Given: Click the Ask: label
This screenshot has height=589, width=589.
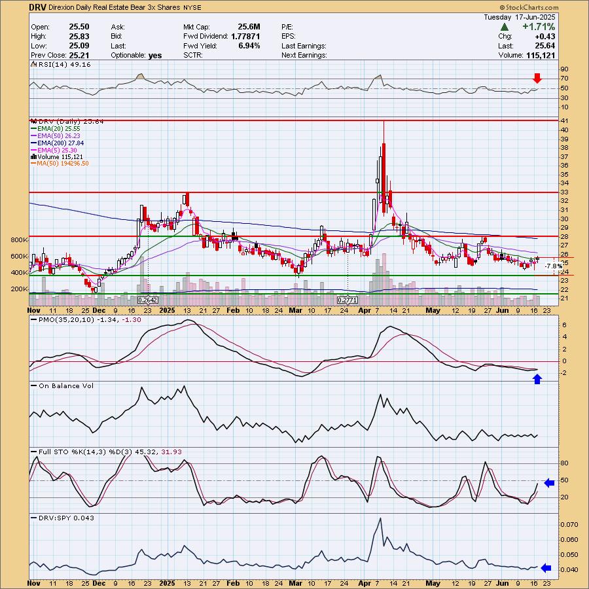Looking at the screenshot, I should (118, 27).
